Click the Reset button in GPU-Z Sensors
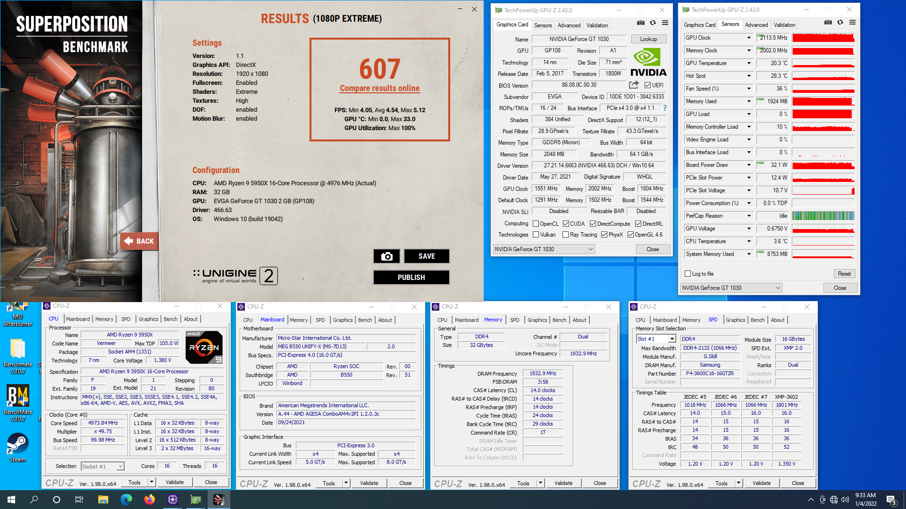Image resolution: width=906 pixels, height=509 pixels. tap(844, 274)
